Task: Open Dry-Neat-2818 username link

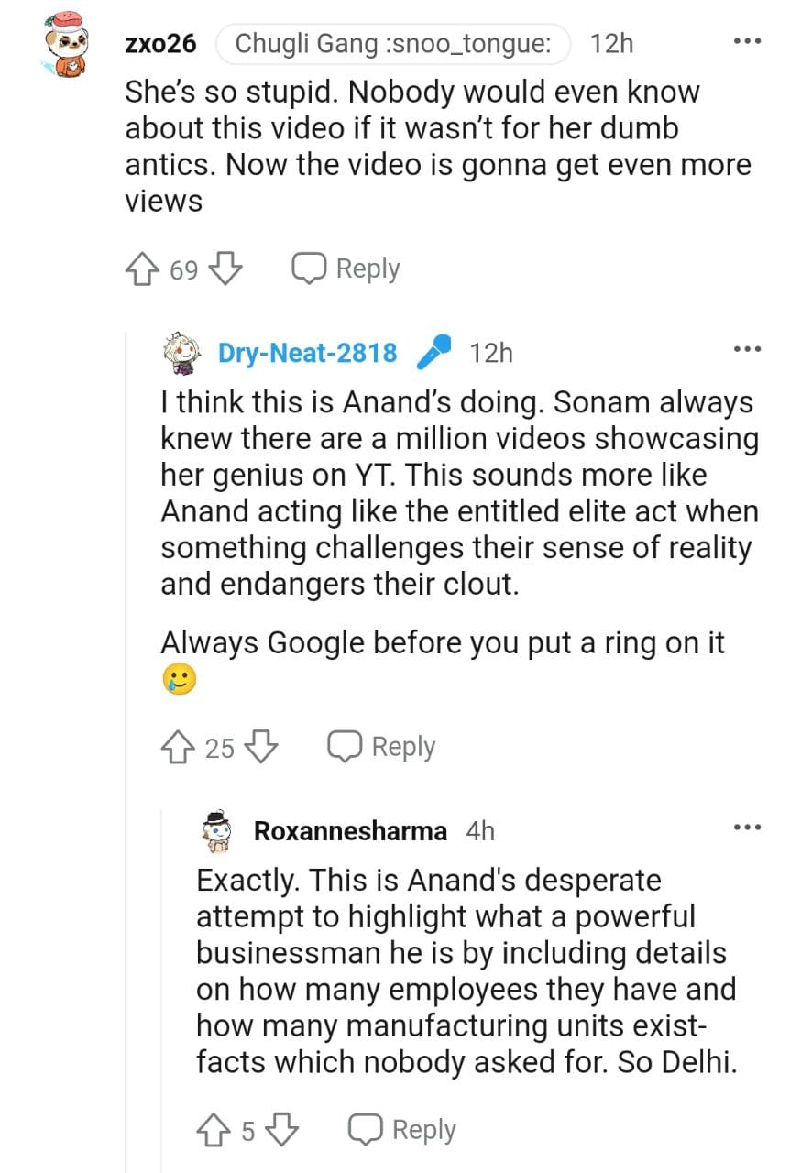Action: pyautogui.click(x=307, y=353)
